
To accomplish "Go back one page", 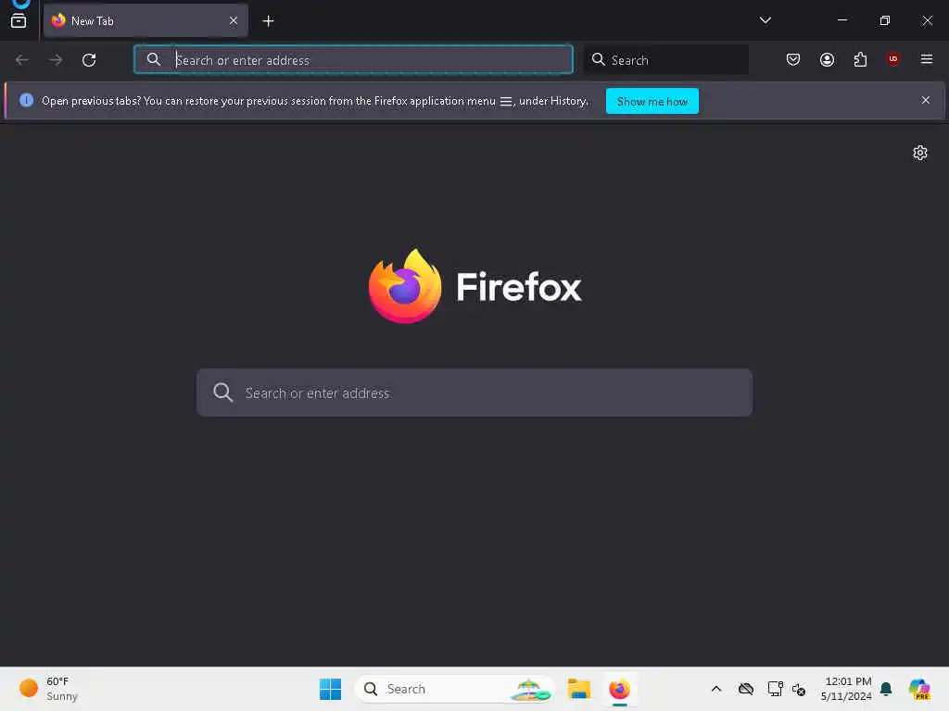I will (x=22, y=60).
